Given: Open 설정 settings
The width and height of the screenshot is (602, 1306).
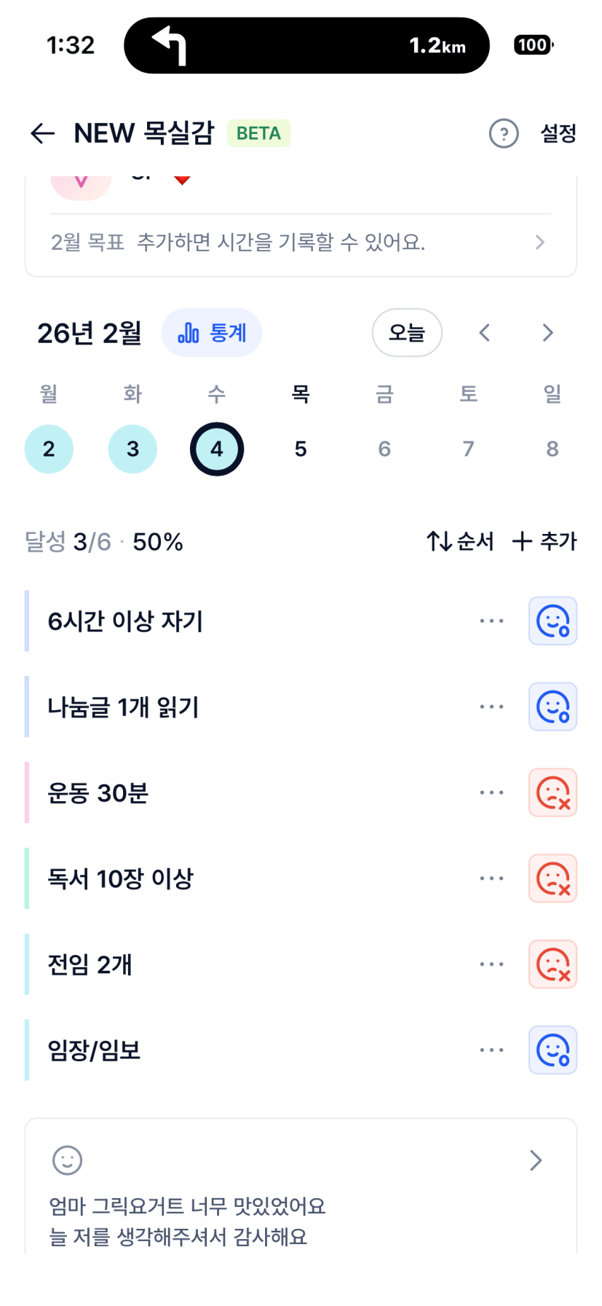Looking at the screenshot, I should (558, 133).
